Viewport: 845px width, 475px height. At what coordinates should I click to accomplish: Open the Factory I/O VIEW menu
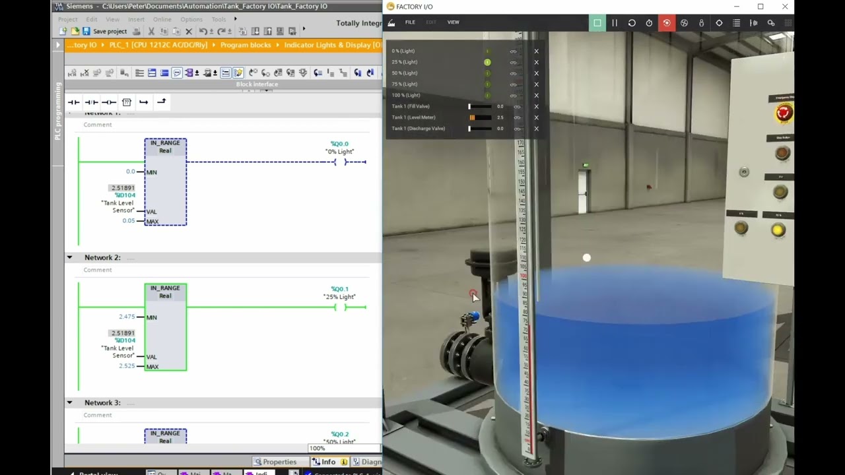pyautogui.click(x=453, y=22)
